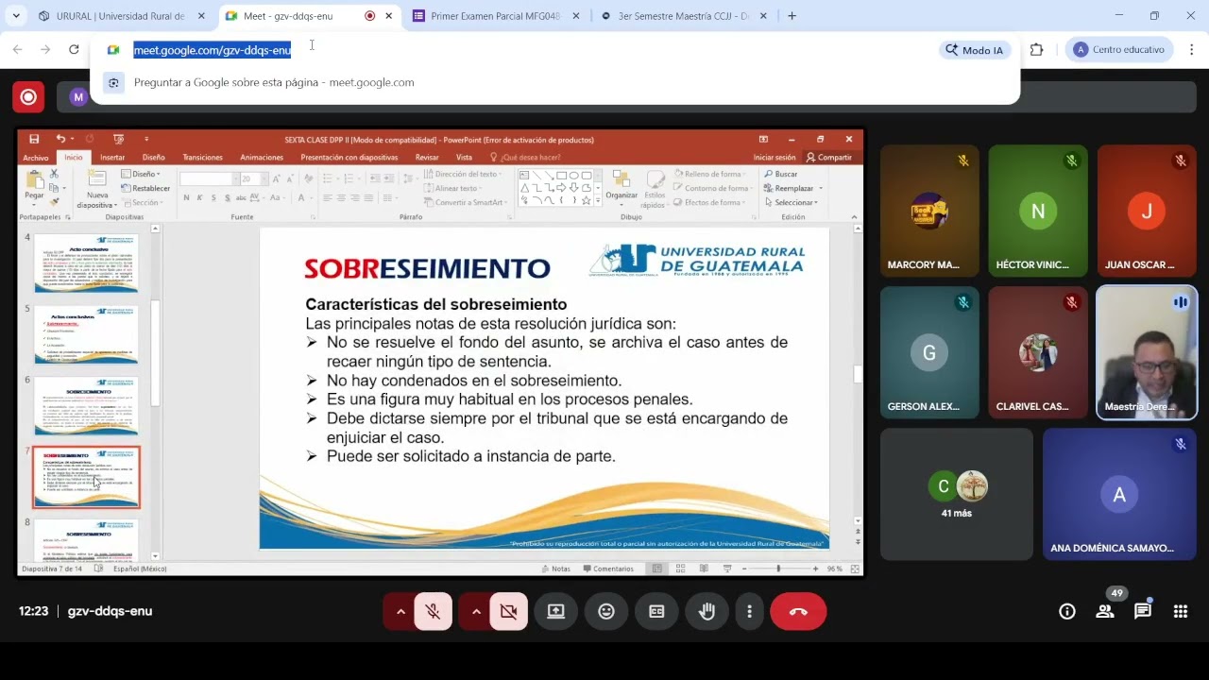The image size is (1209, 680).
Task: Select slide 4 thumbnail Acto conclusivo
Action: (86, 263)
